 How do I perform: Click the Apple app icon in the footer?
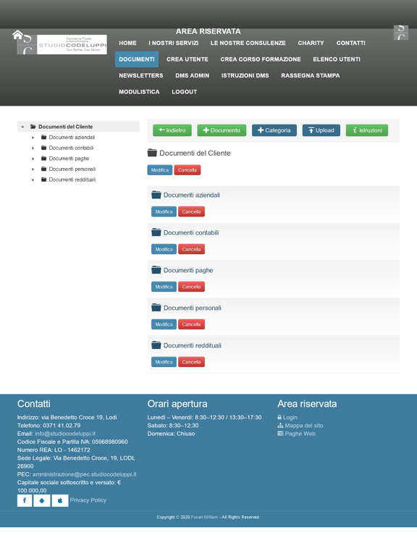coord(60,500)
